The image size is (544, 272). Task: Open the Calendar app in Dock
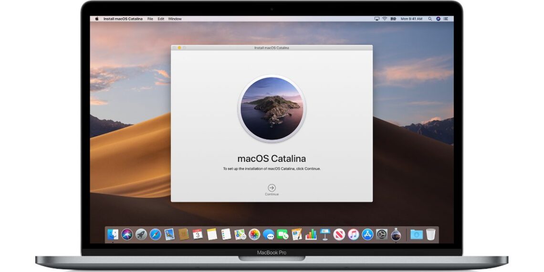(198, 234)
